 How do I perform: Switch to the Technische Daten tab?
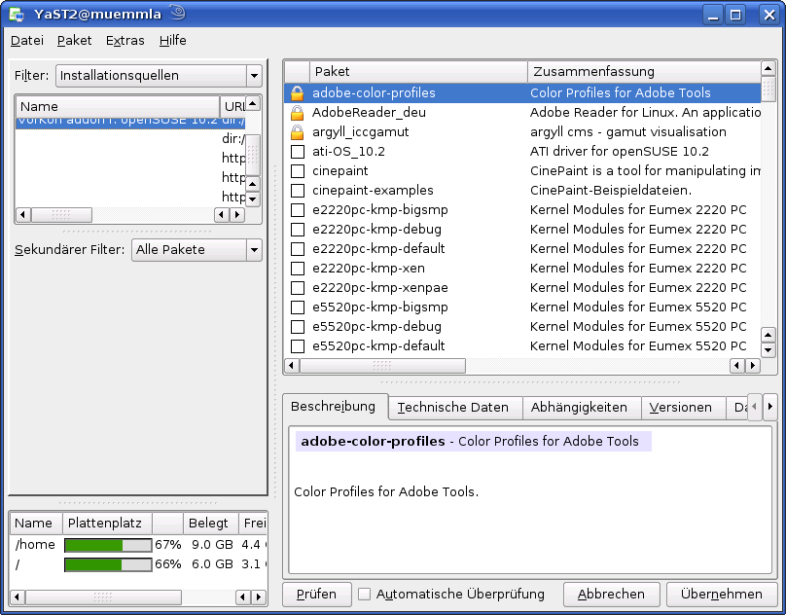coord(453,408)
